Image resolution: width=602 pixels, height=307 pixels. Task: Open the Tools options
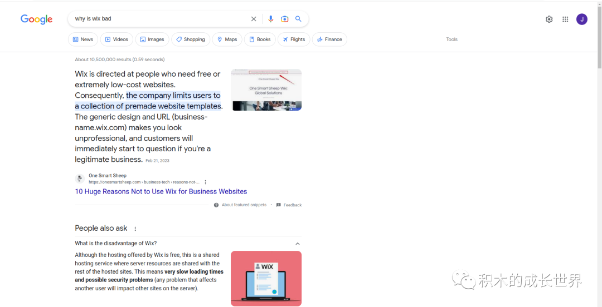click(x=452, y=39)
